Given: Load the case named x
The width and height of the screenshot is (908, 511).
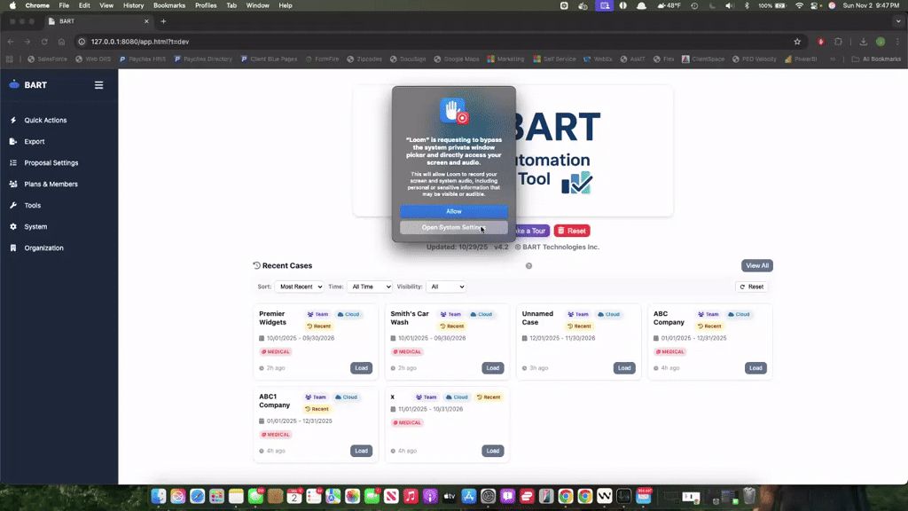Looking at the screenshot, I should coord(493,451).
